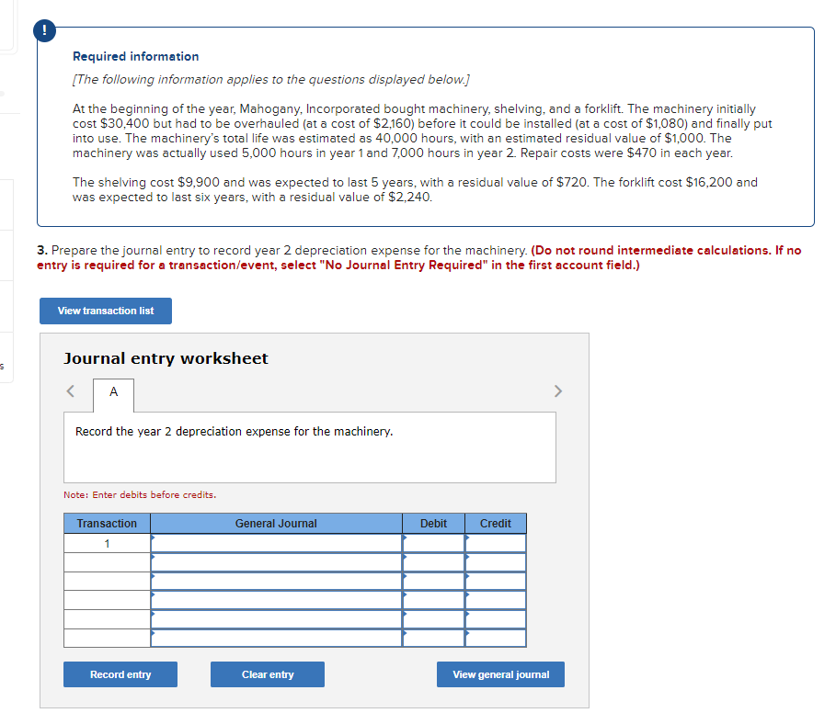This screenshot has height=713, width=836.
Task: Click the red 'Do not round intermediate calculations' note
Action: (419, 257)
